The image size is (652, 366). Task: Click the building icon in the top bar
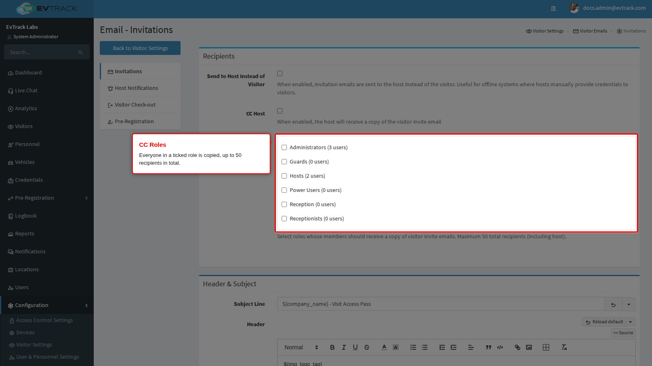(553, 9)
